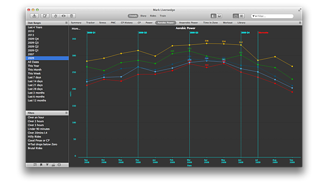Click the Filter search field
Screen dimensions: 328x184
tap(274, 16)
